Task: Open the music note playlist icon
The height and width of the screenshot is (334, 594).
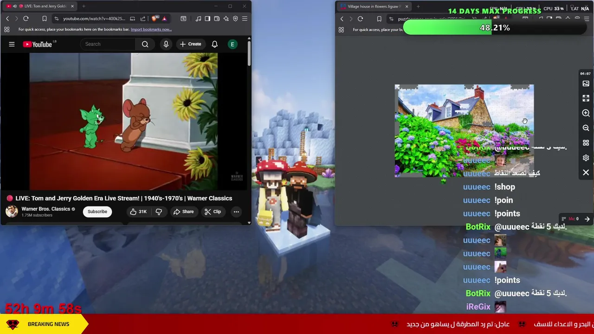Action: click(x=198, y=19)
